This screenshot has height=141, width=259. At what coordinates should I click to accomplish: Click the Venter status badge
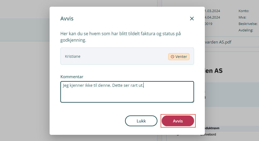[x=179, y=57]
